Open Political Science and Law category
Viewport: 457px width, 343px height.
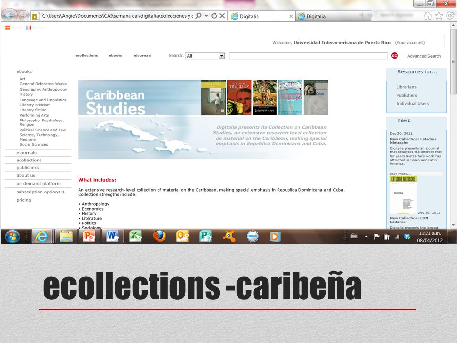tap(42, 130)
